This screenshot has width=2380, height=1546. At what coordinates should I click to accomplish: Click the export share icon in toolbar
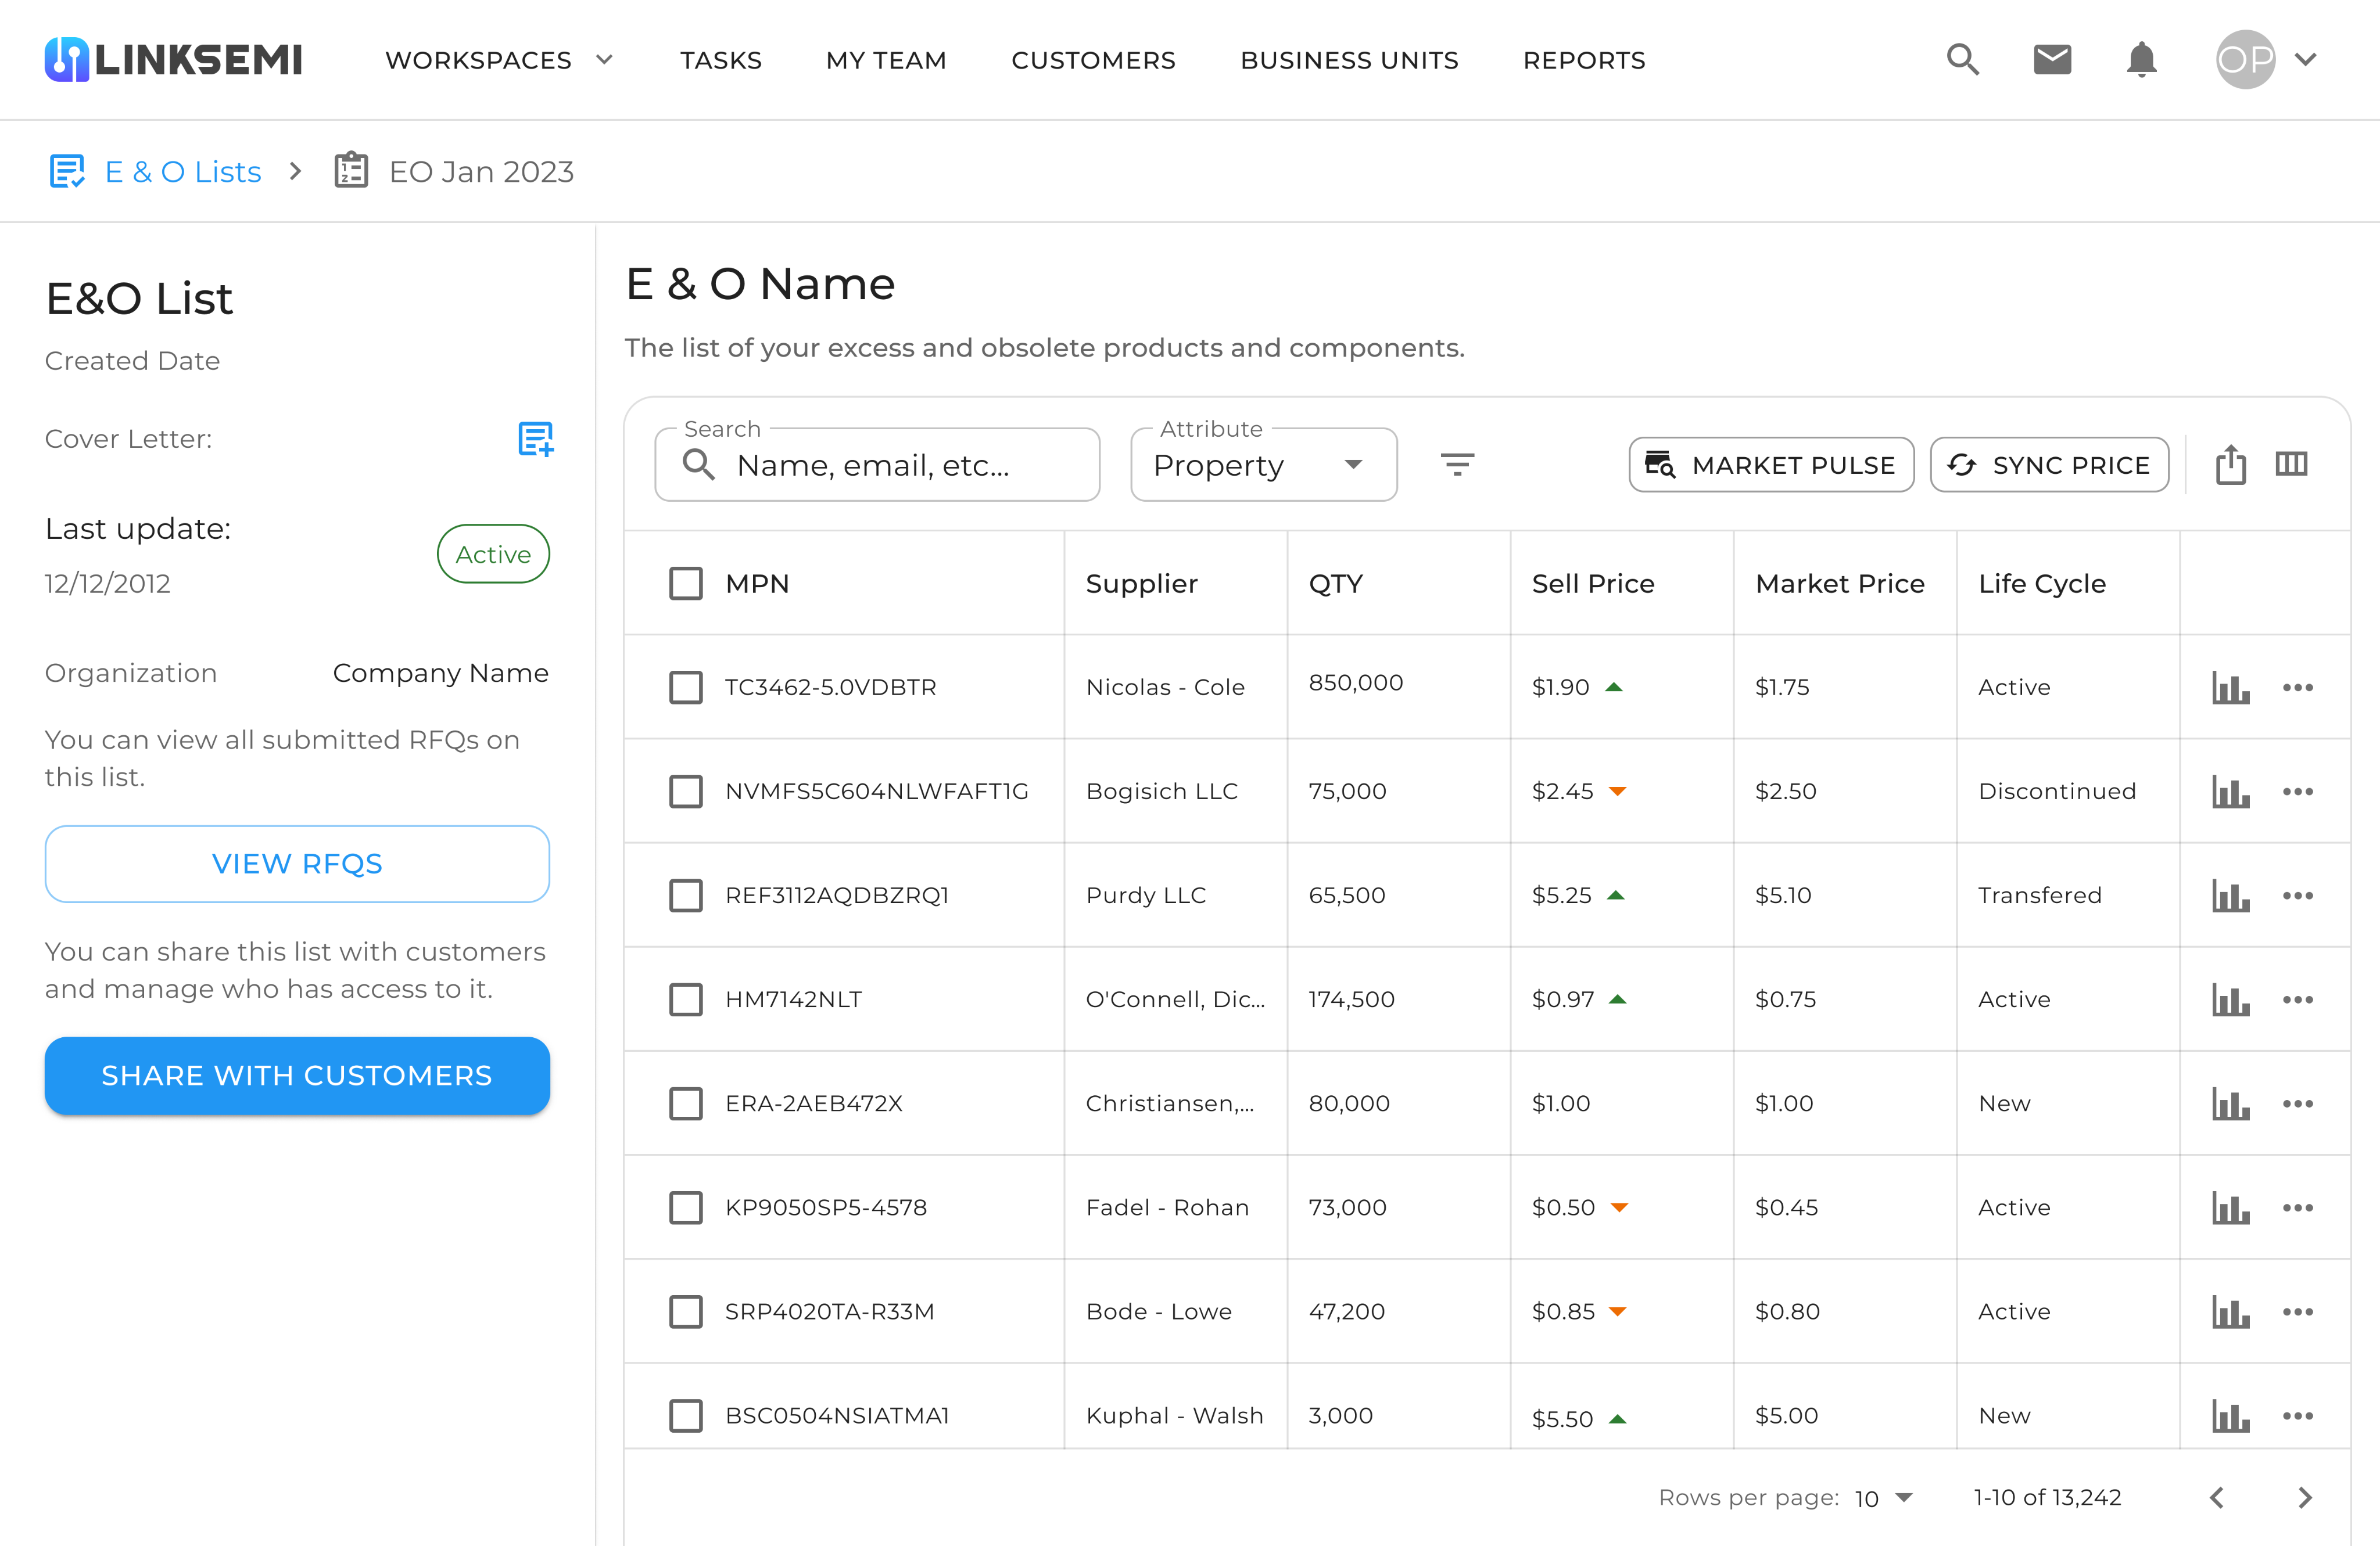2230,465
